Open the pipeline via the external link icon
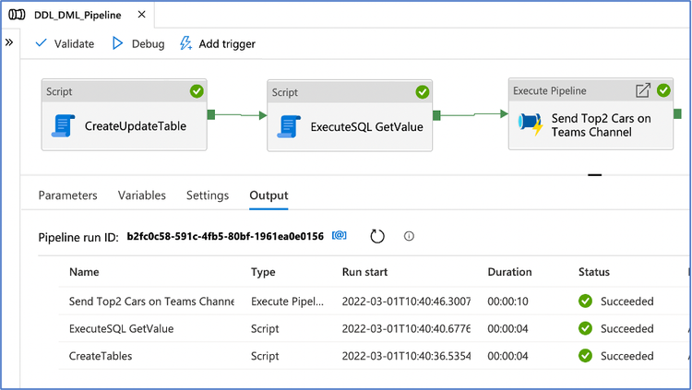Image resolution: width=692 pixels, height=390 pixels. point(643,90)
